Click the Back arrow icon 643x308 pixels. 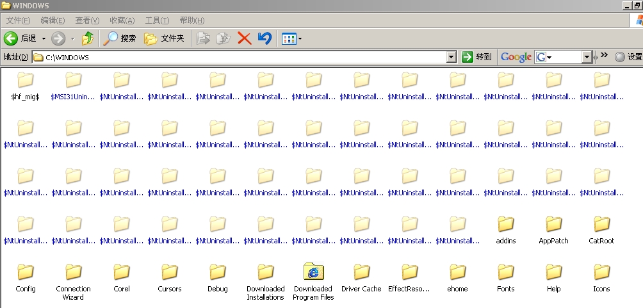pyautogui.click(x=11, y=38)
